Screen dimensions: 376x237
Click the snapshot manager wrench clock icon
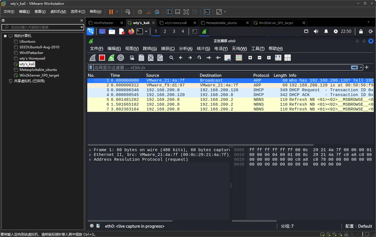click(157, 12)
